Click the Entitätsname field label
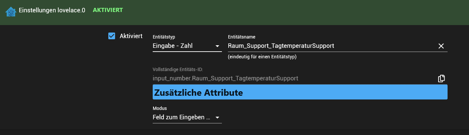 pos(241,37)
